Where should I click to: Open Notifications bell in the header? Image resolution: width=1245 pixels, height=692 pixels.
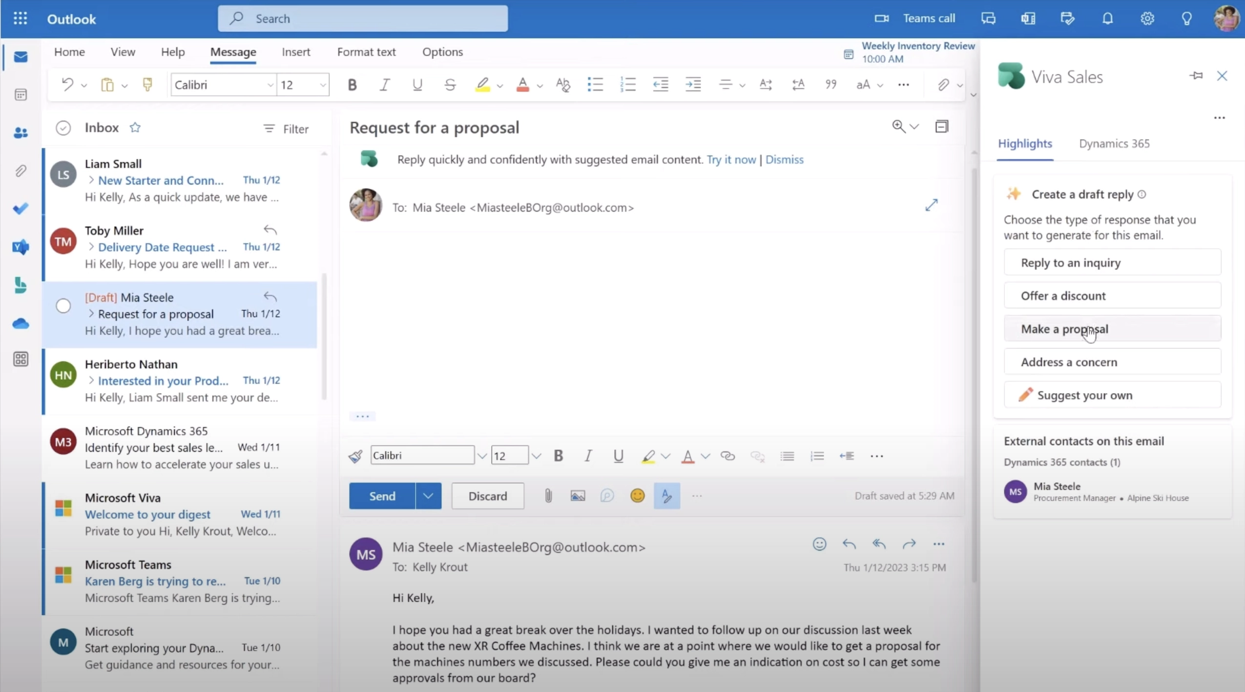[x=1107, y=19]
